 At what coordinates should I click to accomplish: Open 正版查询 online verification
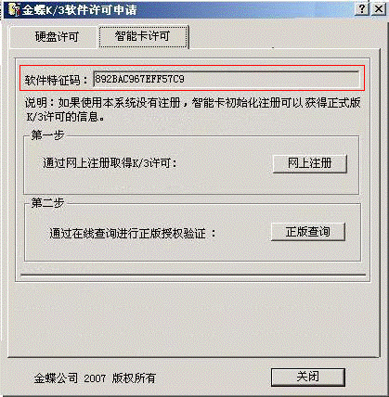308,232
